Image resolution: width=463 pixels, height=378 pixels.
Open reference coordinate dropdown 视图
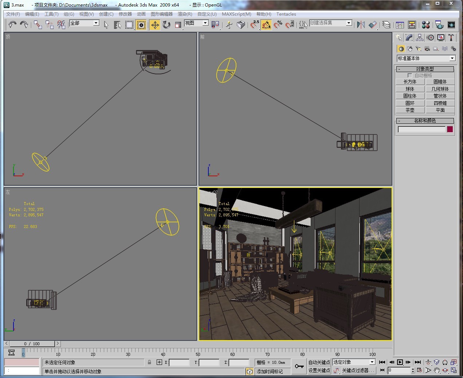coord(196,23)
